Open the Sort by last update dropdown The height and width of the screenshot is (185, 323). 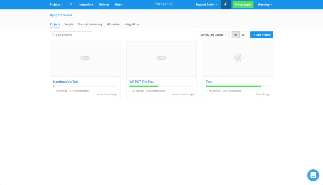213,35
